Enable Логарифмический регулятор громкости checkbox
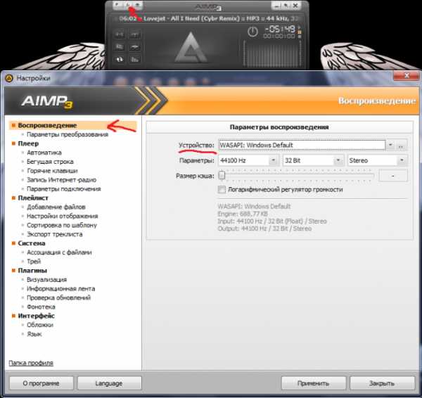This screenshot has width=422, height=398. click(x=222, y=189)
